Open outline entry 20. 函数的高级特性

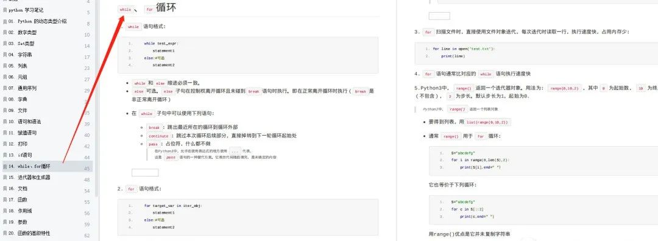click(x=29, y=233)
